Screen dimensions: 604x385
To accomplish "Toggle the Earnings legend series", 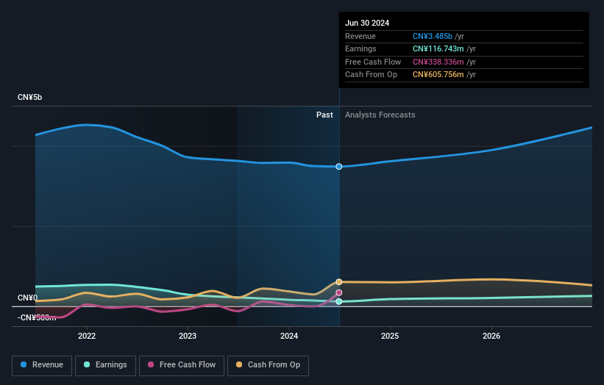I will click(105, 365).
